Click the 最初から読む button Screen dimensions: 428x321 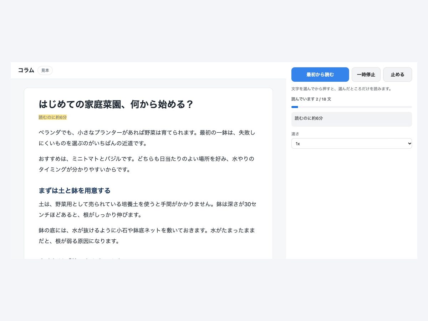point(320,75)
